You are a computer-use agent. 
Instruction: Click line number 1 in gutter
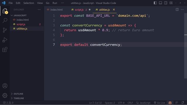click(x=54, y=16)
